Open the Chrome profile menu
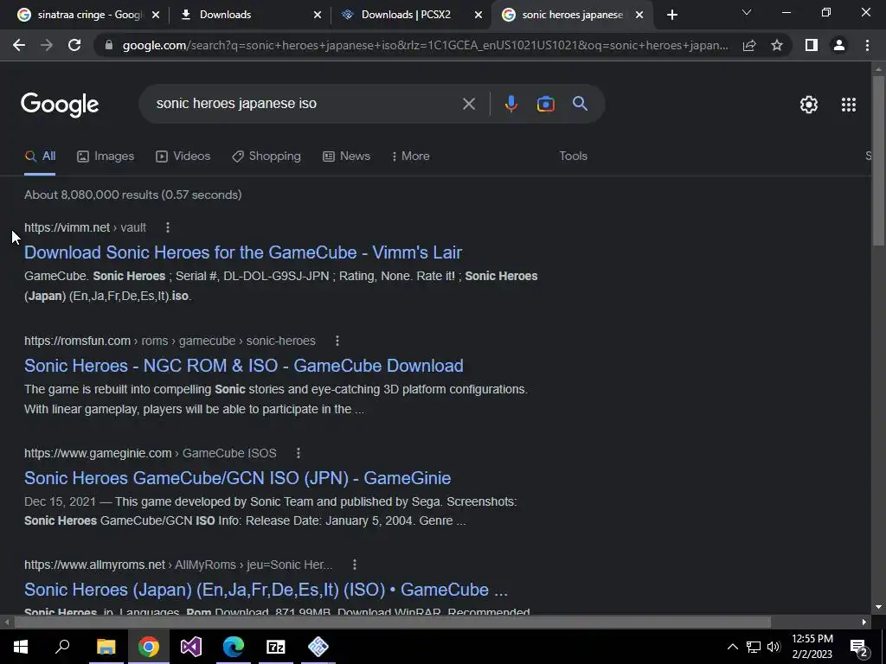Viewport: 886px width, 664px height. point(839,45)
